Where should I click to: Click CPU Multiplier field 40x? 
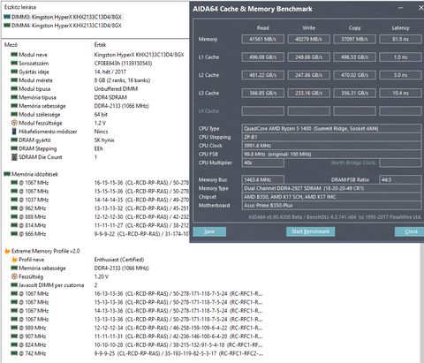(263, 163)
